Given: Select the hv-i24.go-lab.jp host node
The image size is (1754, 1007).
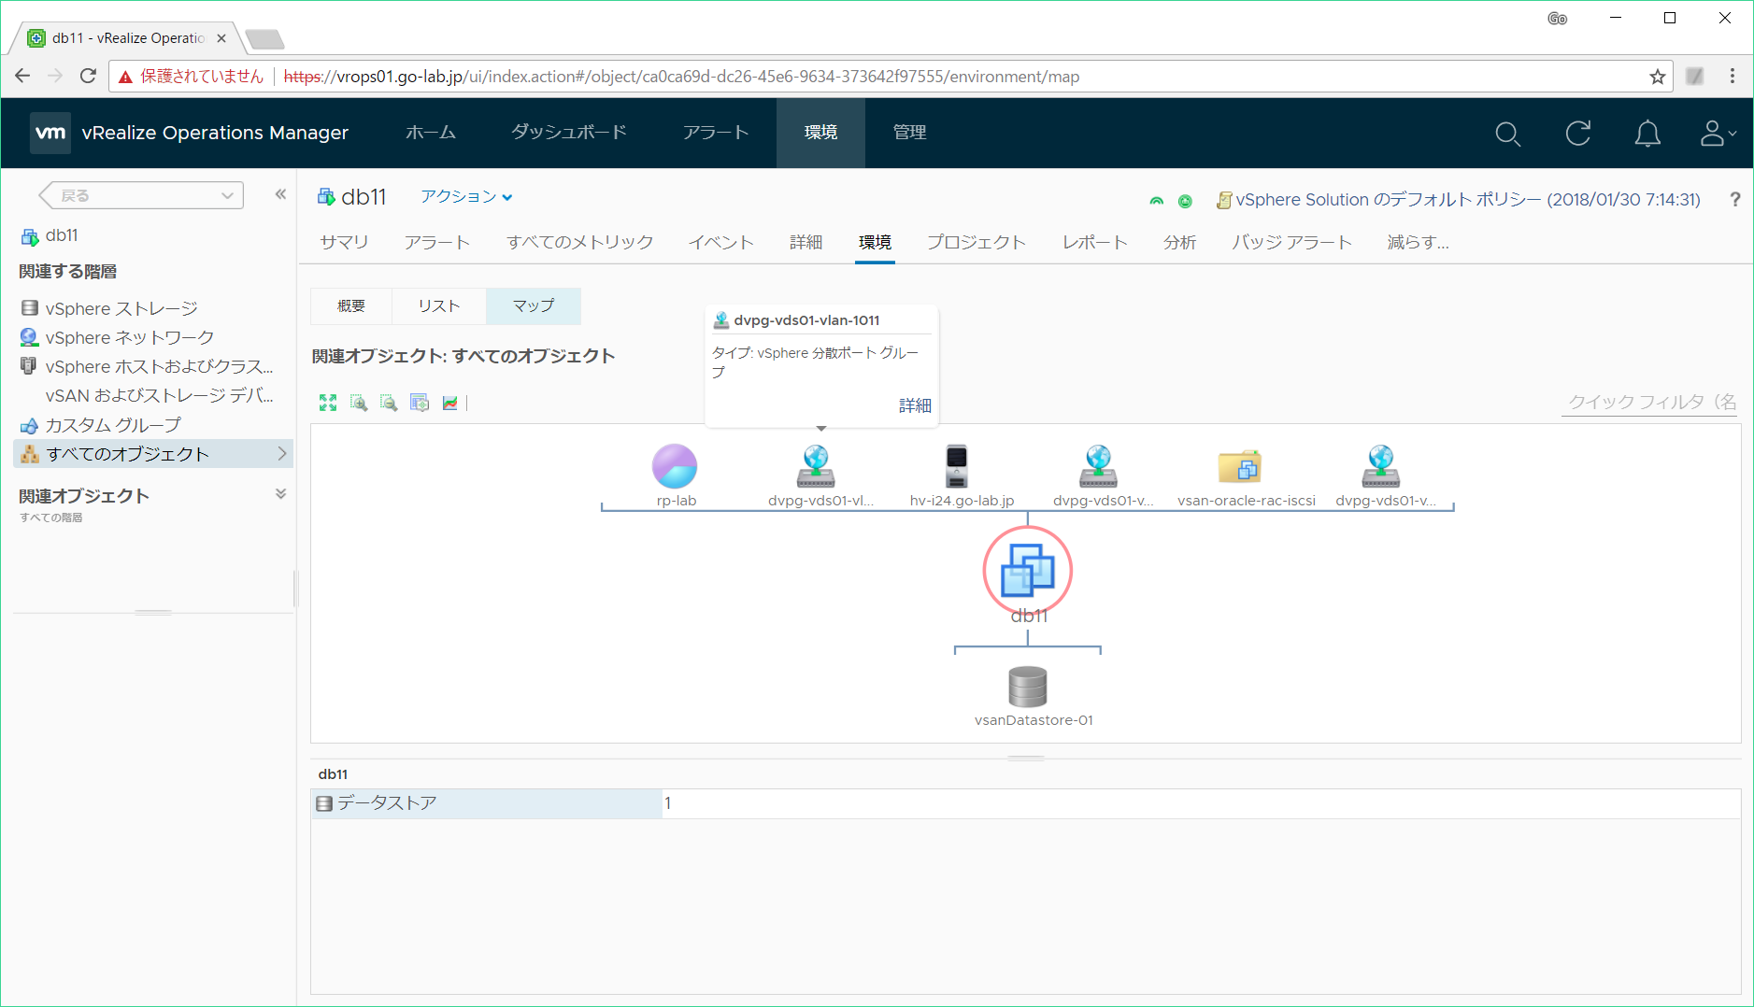Looking at the screenshot, I should click(957, 467).
